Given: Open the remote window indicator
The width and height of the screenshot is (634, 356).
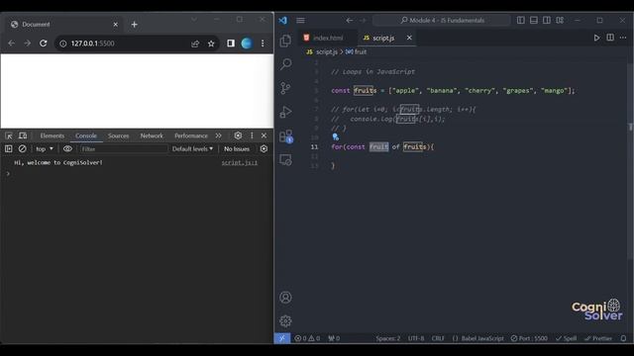Looking at the screenshot, I should point(282,338).
